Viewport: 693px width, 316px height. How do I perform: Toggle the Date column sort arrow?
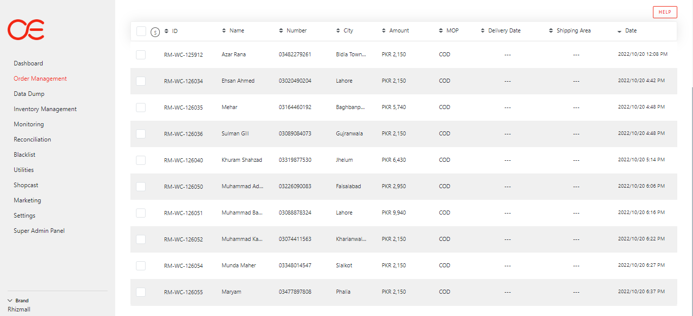click(x=619, y=31)
